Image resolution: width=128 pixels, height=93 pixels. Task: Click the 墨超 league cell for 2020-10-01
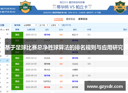click(17, 70)
